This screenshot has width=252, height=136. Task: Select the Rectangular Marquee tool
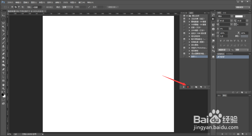coord(3,19)
